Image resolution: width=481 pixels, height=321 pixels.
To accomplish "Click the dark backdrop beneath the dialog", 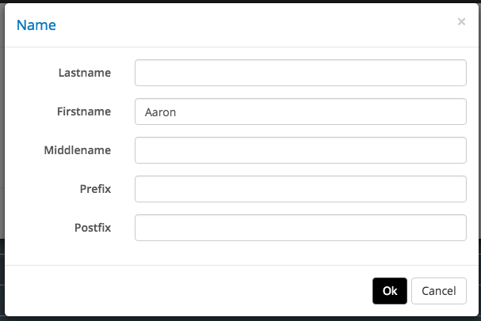I will 238,319.
